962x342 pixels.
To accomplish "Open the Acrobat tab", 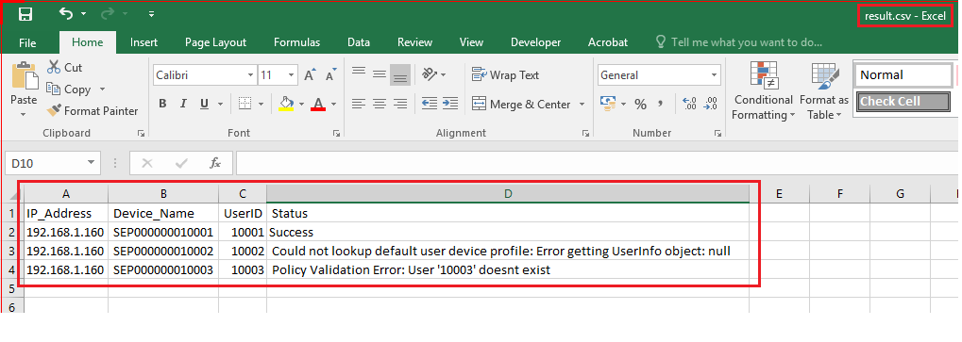I will point(607,42).
